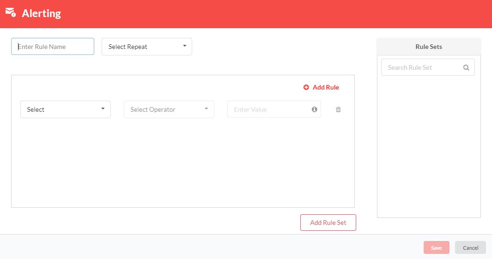Click the plus icon beside Add Rule
492x259 pixels.
click(306, 87)
